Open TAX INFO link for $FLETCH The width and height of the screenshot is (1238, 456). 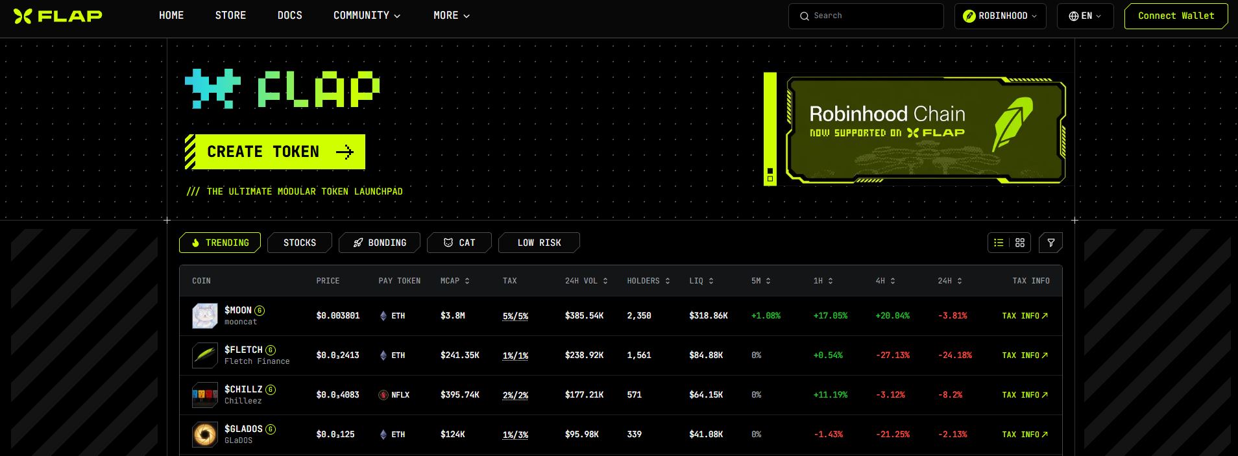[x=1025, y=355]
